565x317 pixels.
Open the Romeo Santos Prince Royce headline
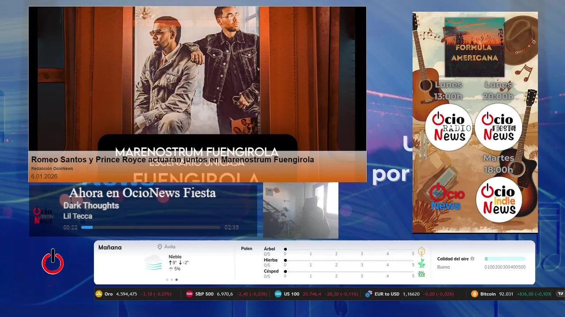(x=173, y=159)
